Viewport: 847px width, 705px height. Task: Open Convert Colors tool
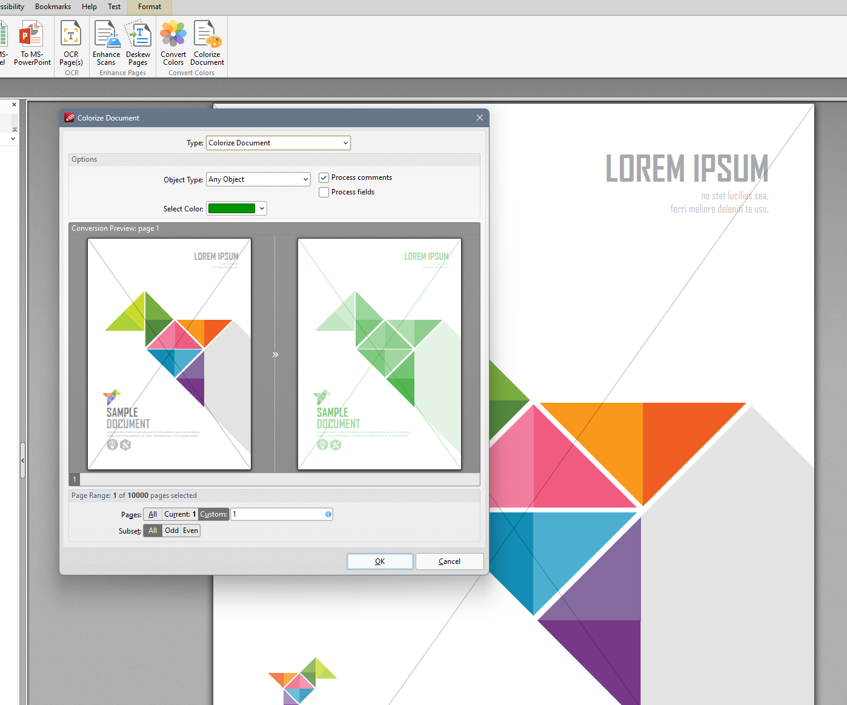(173, 43)
